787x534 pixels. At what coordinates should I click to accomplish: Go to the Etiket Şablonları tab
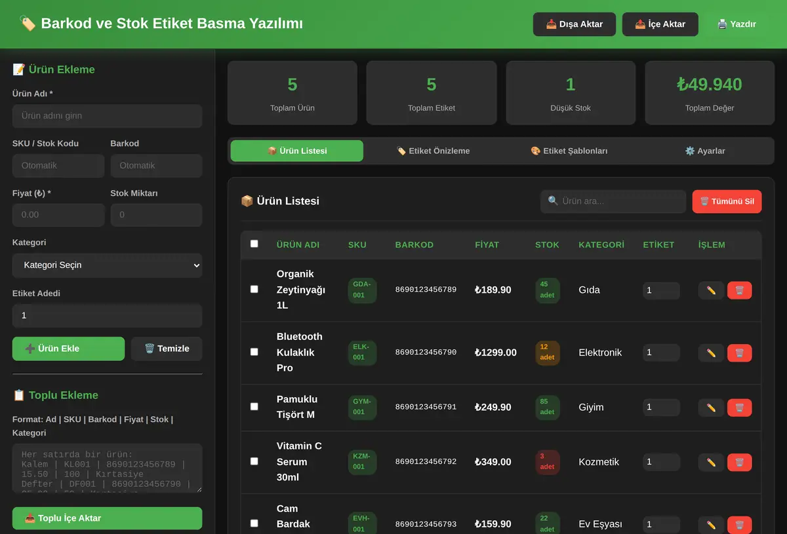[x=569, y=151]
